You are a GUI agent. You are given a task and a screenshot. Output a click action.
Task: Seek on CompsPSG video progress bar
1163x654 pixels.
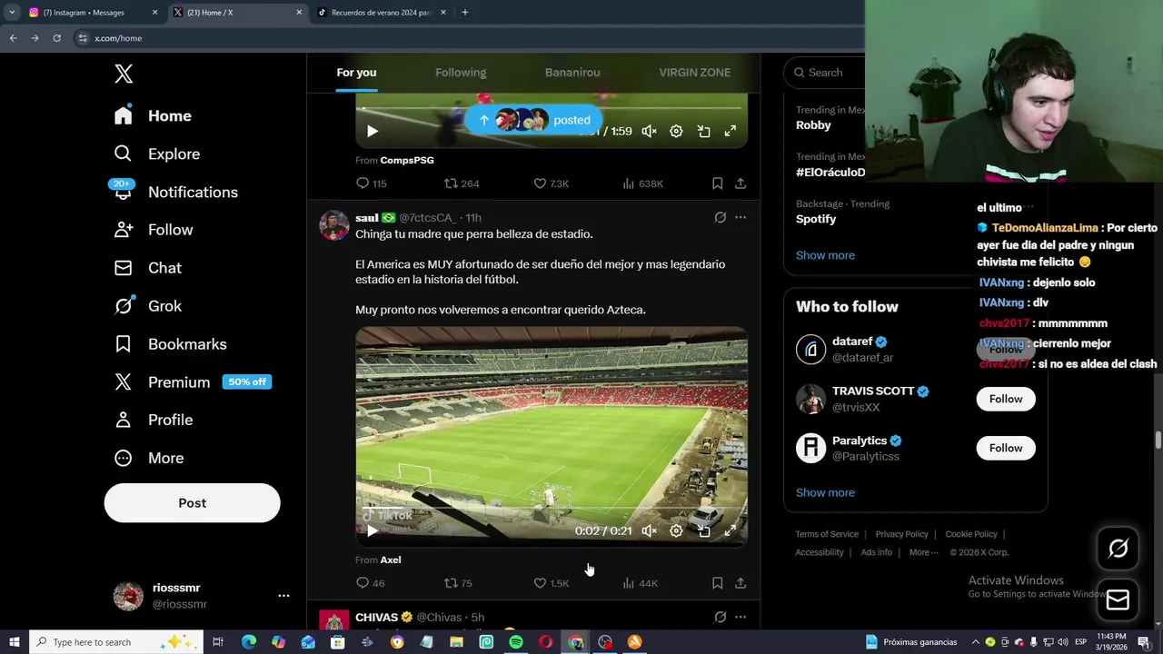click(x=552, y=108)
